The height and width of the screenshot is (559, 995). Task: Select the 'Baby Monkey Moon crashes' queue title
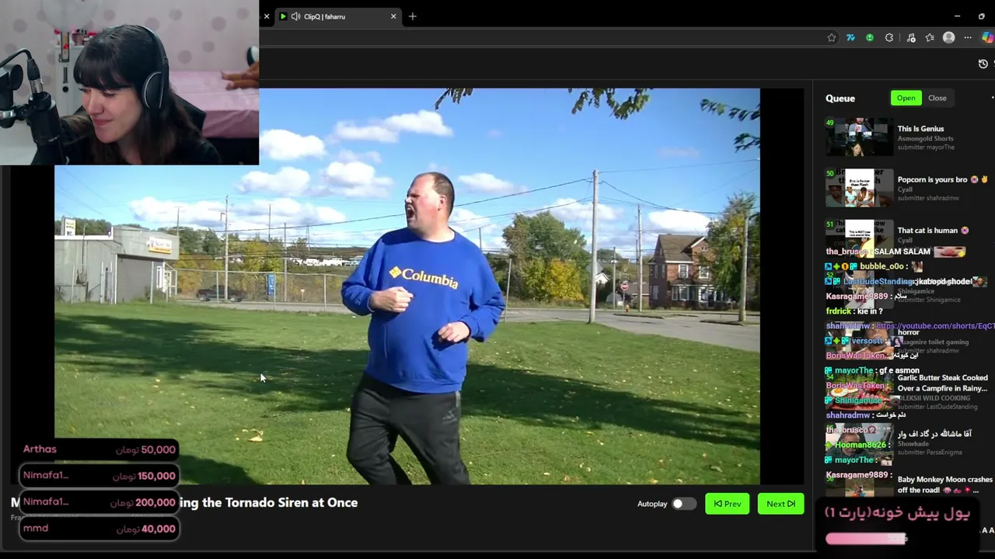[945, 484]
